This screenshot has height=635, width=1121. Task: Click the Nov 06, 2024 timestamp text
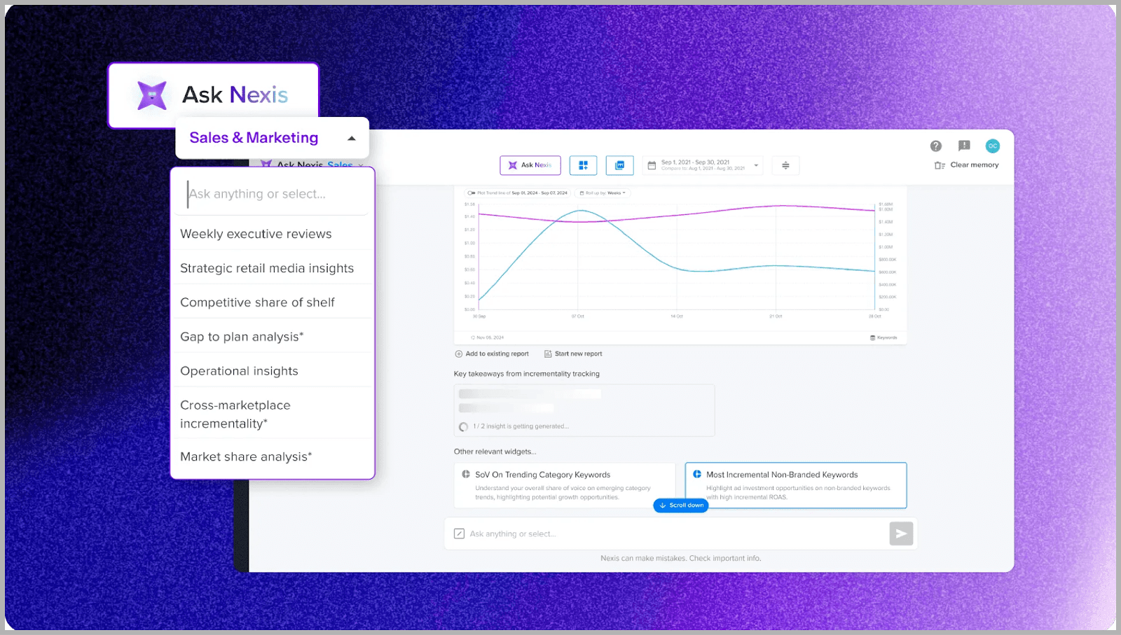(490, 337)
